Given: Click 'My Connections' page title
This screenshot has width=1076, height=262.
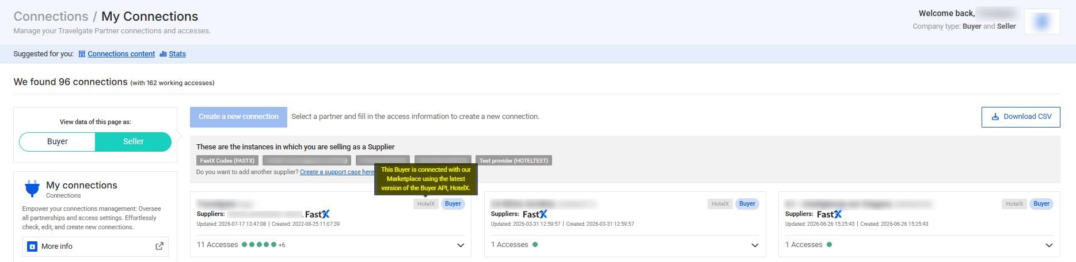Looking at the screenshot, I should tap(150, 17).
